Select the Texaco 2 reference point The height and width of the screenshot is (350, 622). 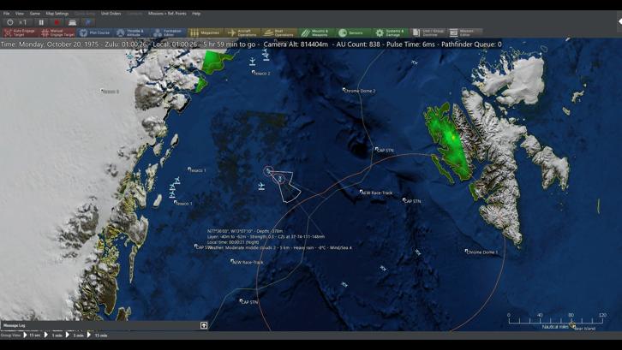pos(261,74)
